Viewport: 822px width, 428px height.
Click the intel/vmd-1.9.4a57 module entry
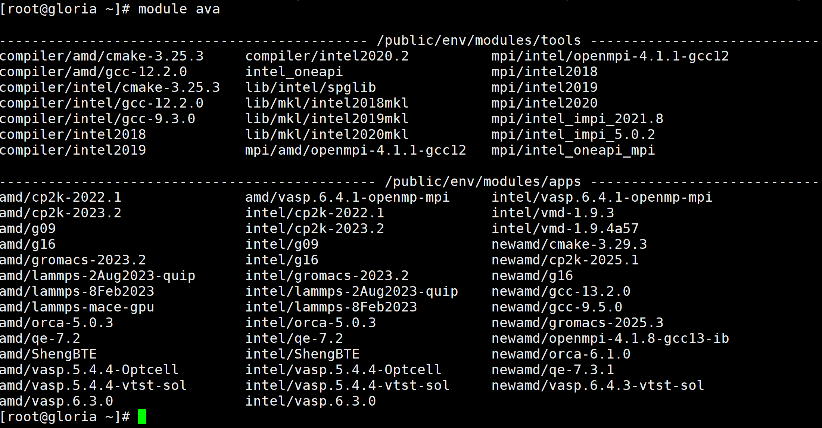[x=565, y=229]
